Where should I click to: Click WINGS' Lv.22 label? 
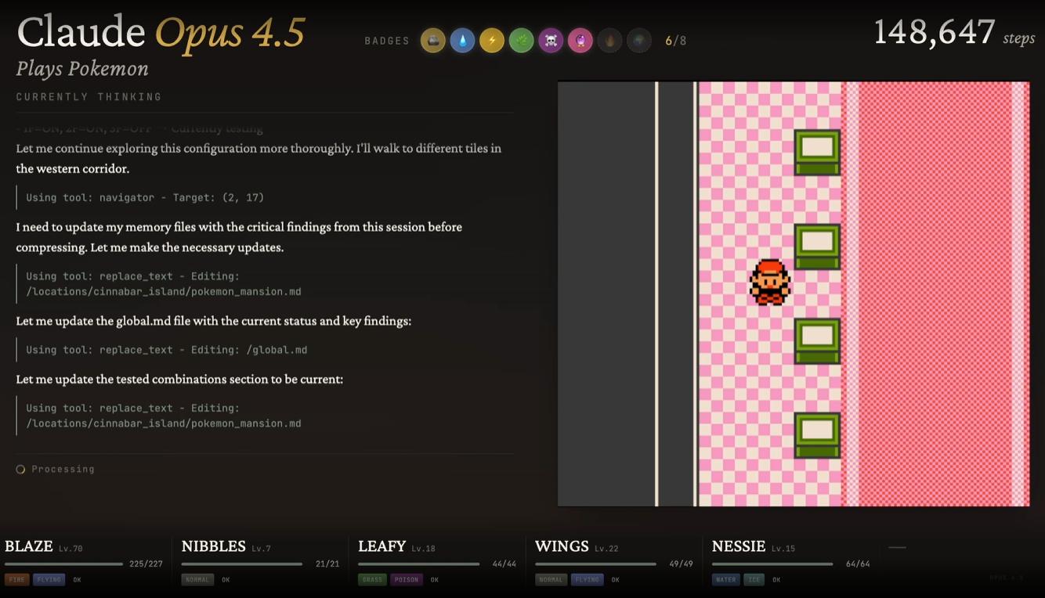(606, 549)
